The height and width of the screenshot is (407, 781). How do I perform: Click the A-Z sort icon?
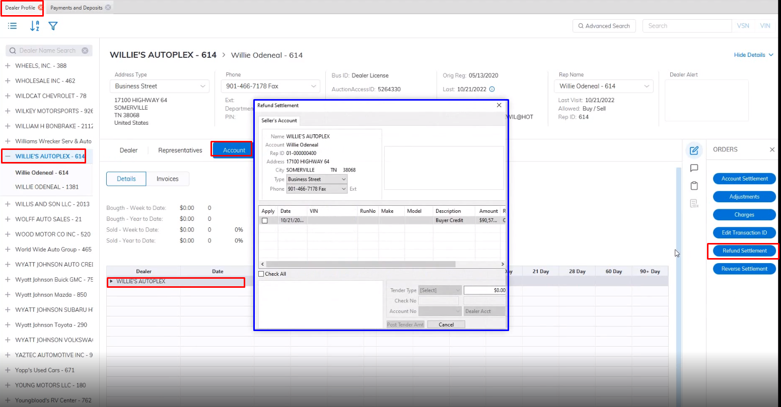[34, 26]
